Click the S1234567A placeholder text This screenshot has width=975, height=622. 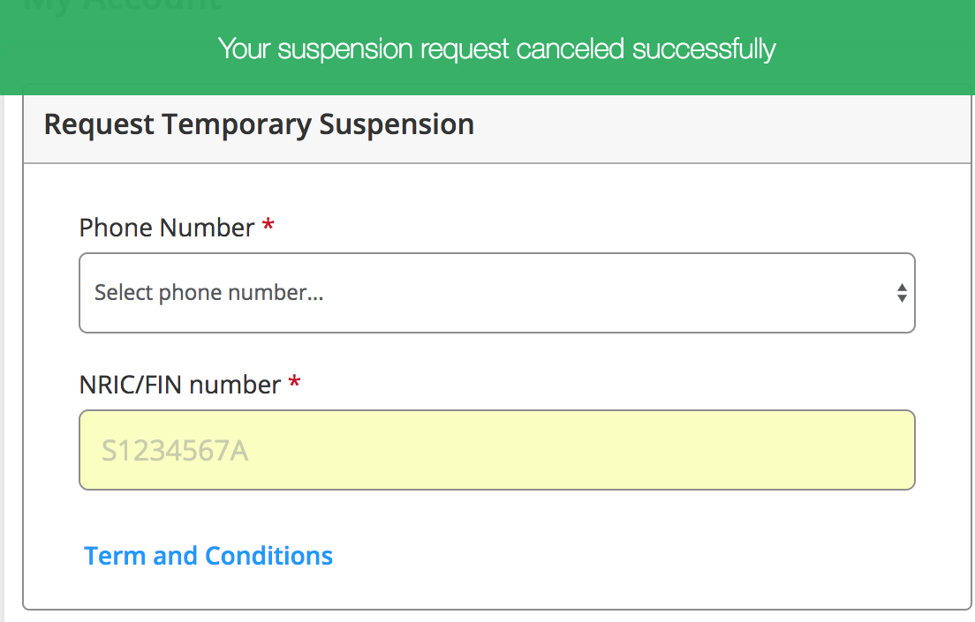(175, 452)
